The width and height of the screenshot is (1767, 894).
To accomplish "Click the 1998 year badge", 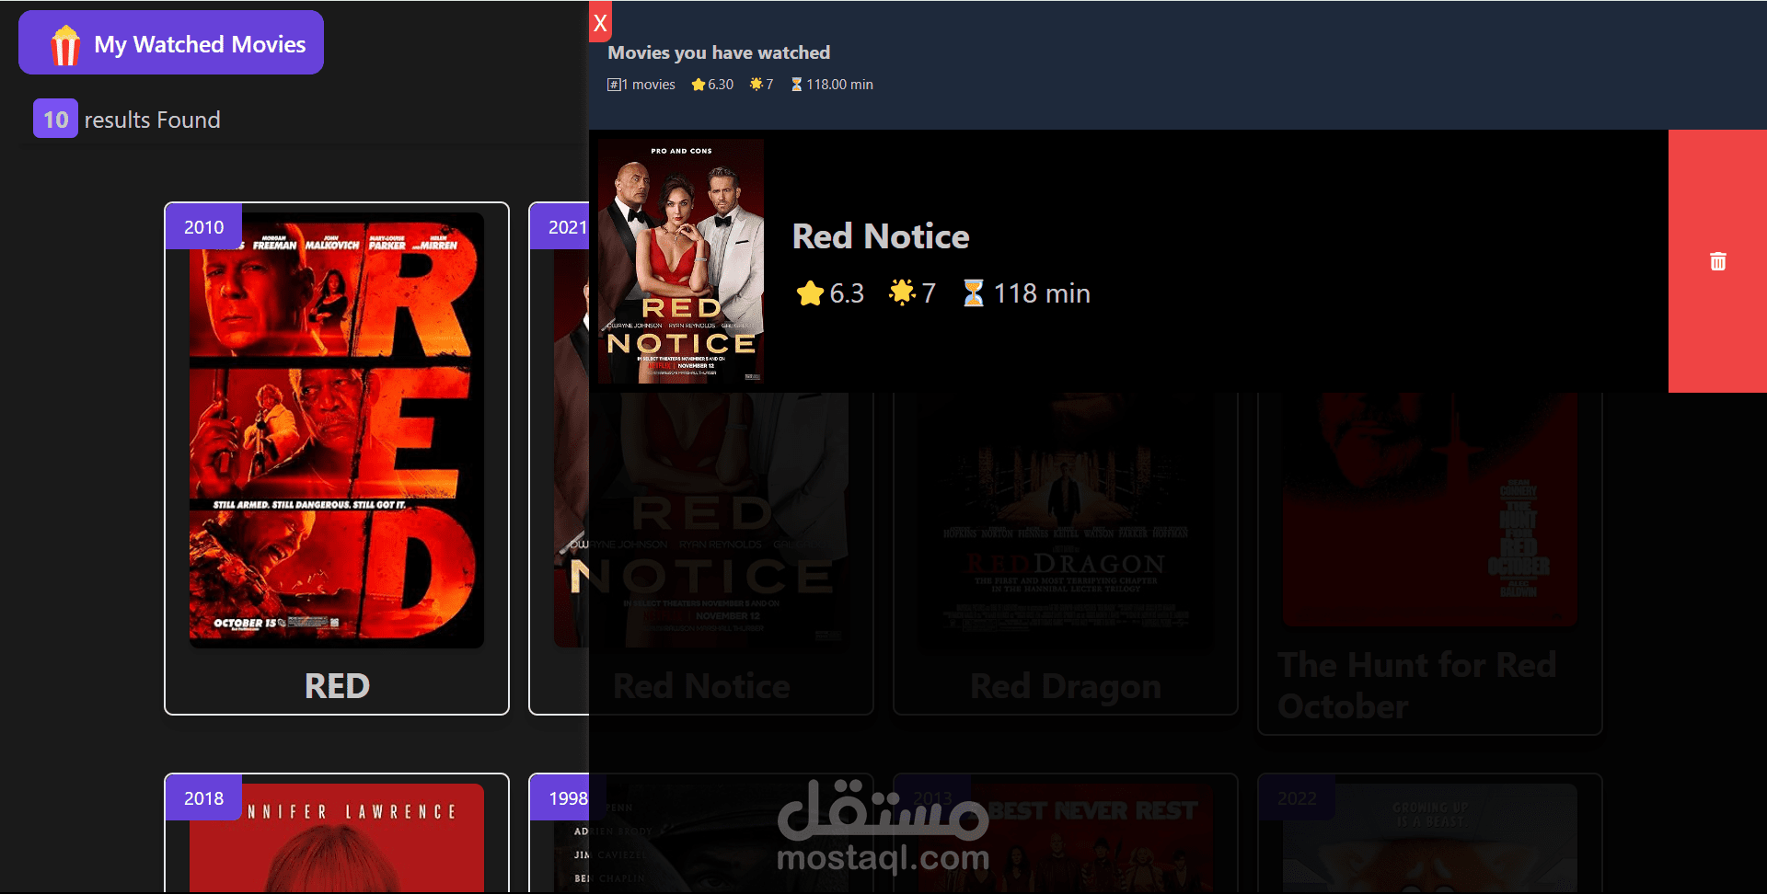I will pos(560,797).
